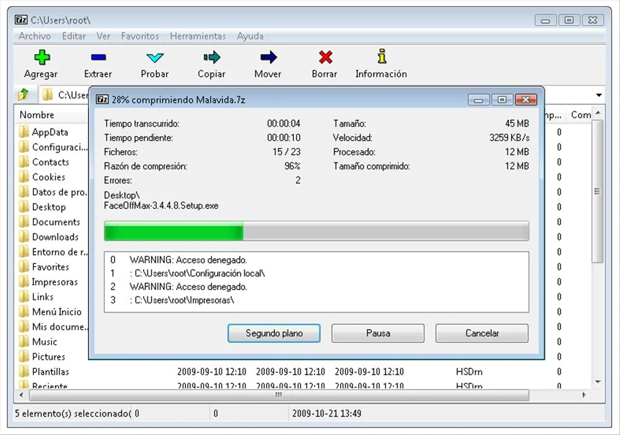
Task: Select the Links folder icon
Action: 24,296
